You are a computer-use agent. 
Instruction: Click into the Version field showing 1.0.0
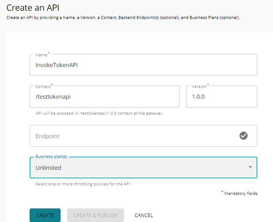coord(221,97)
